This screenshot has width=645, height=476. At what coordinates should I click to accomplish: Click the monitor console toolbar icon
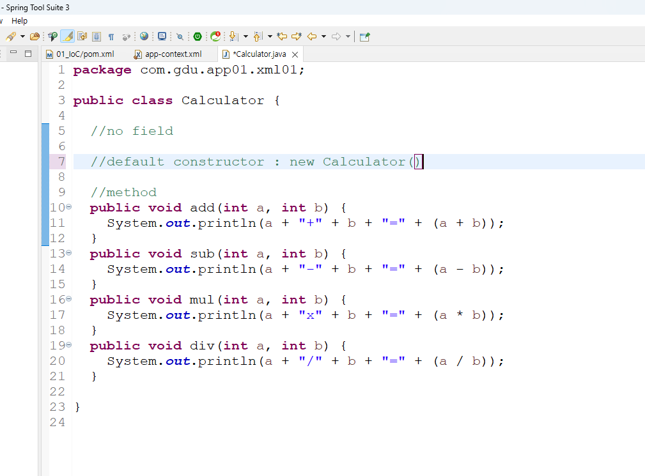162,36
